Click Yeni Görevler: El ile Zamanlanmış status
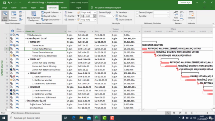 pos(26,113)
